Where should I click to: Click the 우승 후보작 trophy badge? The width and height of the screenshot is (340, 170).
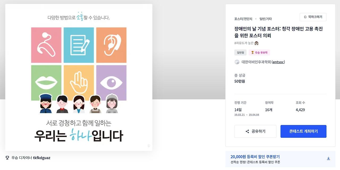[259, 53]
